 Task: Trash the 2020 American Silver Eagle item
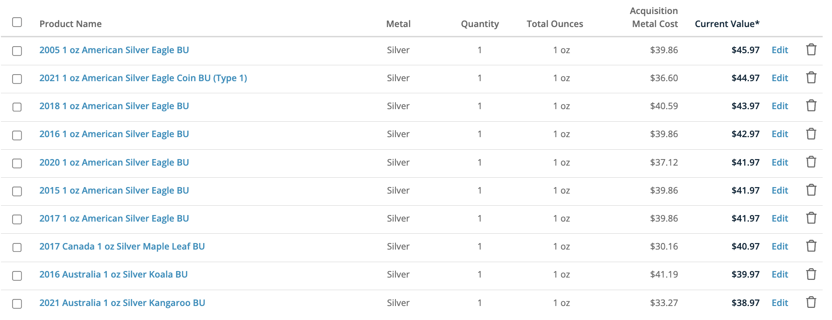tap(811, 162)
